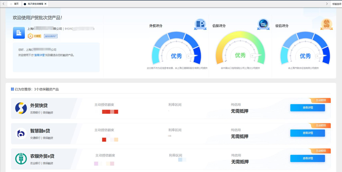Open 查看详情 for 农银外贸e贷
This screenshot has width=342, height=172.
pyautogui.click(x=307, y=158)
